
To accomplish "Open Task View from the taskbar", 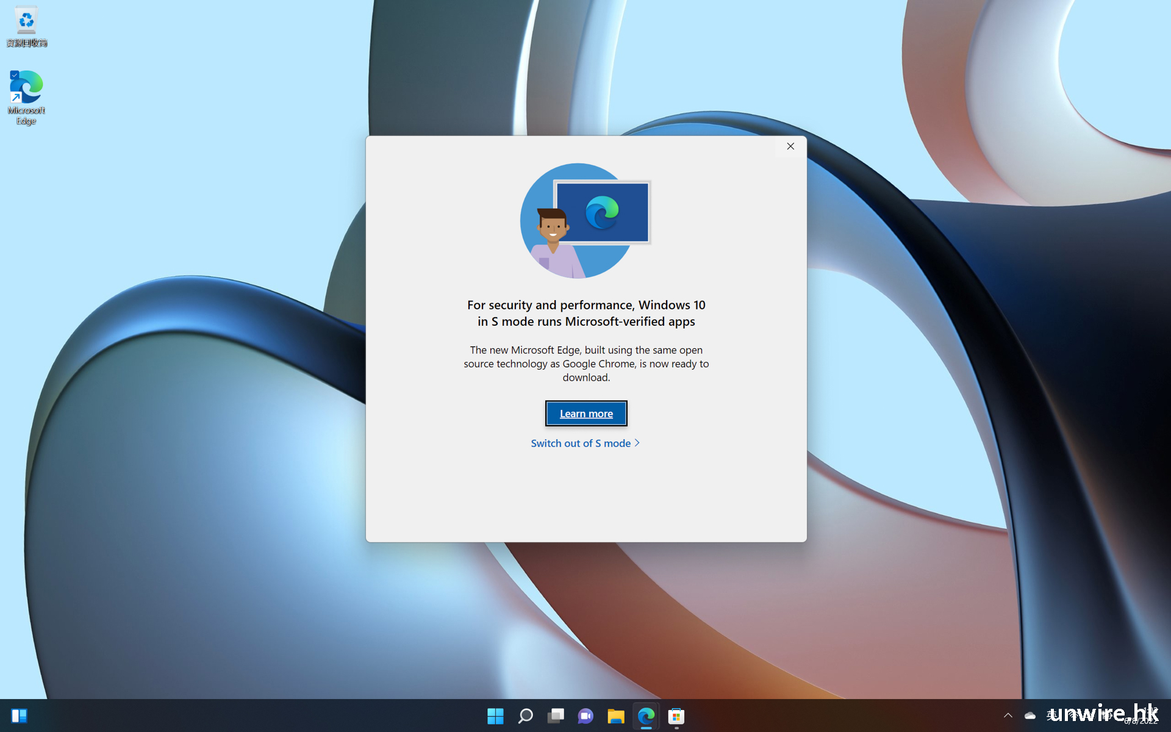I will (556, 716).
